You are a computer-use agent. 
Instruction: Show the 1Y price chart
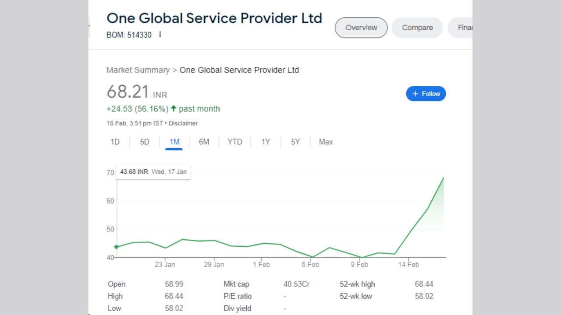coord(266,142)
